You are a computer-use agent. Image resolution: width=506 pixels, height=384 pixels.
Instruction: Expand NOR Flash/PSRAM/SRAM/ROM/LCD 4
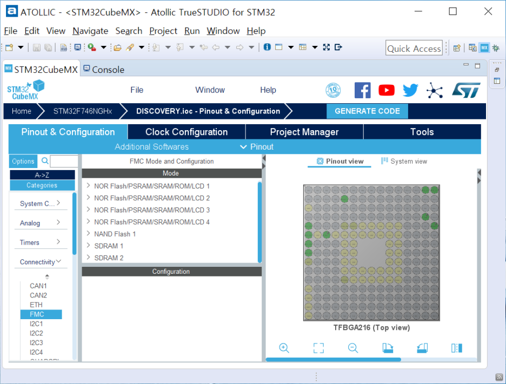[89, 221]
